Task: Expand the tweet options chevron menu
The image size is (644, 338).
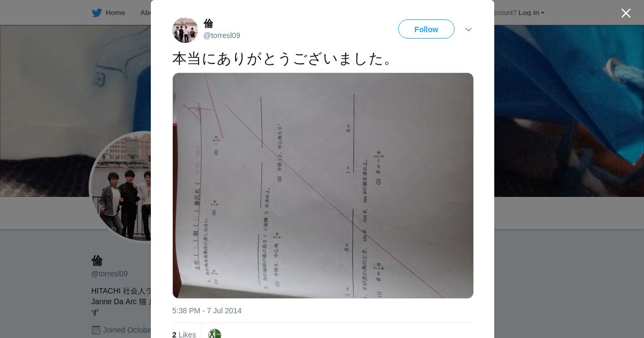Action: [x=469, y=30]
